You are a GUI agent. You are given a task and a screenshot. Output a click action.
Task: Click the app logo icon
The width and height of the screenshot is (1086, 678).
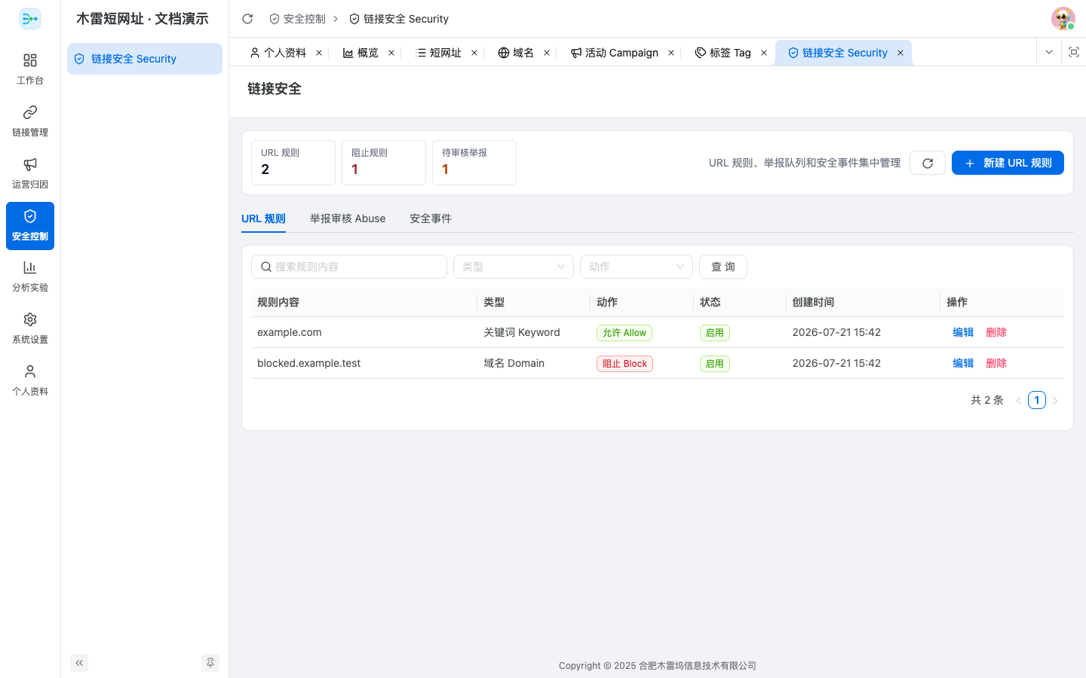[30, 19]
